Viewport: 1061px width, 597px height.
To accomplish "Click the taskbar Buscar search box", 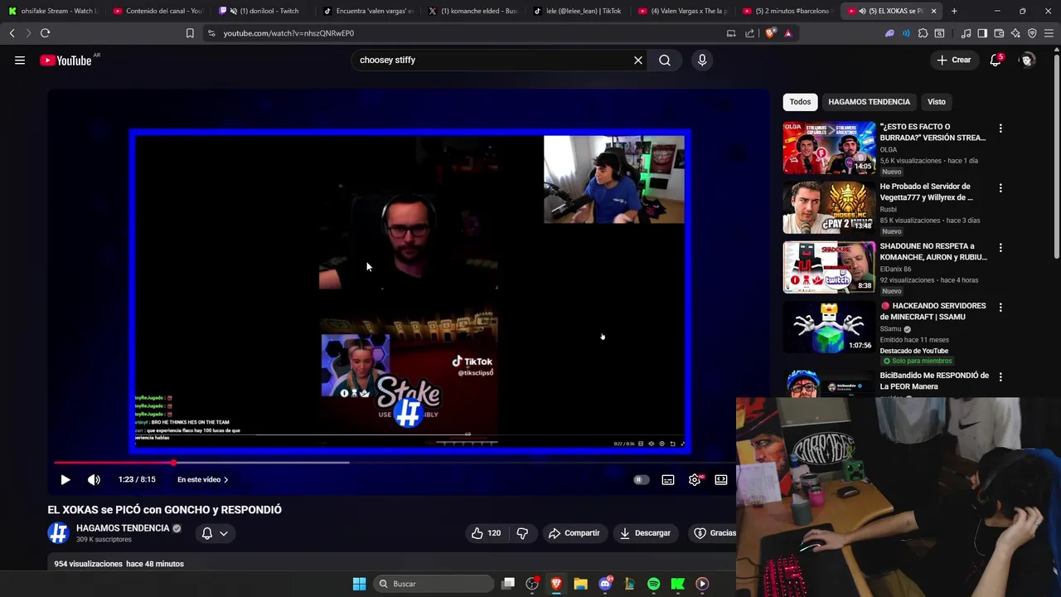I will coord(435,584).
